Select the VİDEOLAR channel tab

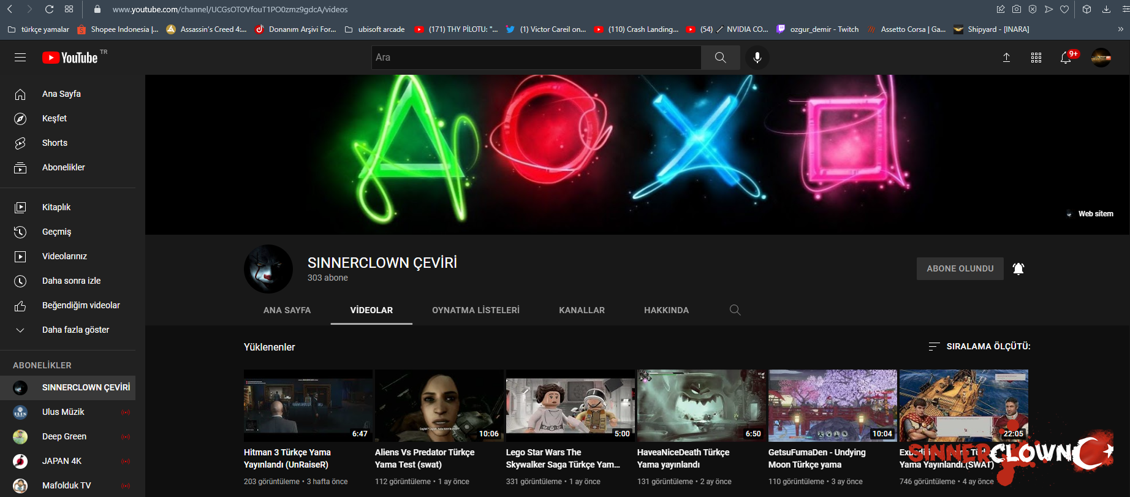click(x=371, y=310)
